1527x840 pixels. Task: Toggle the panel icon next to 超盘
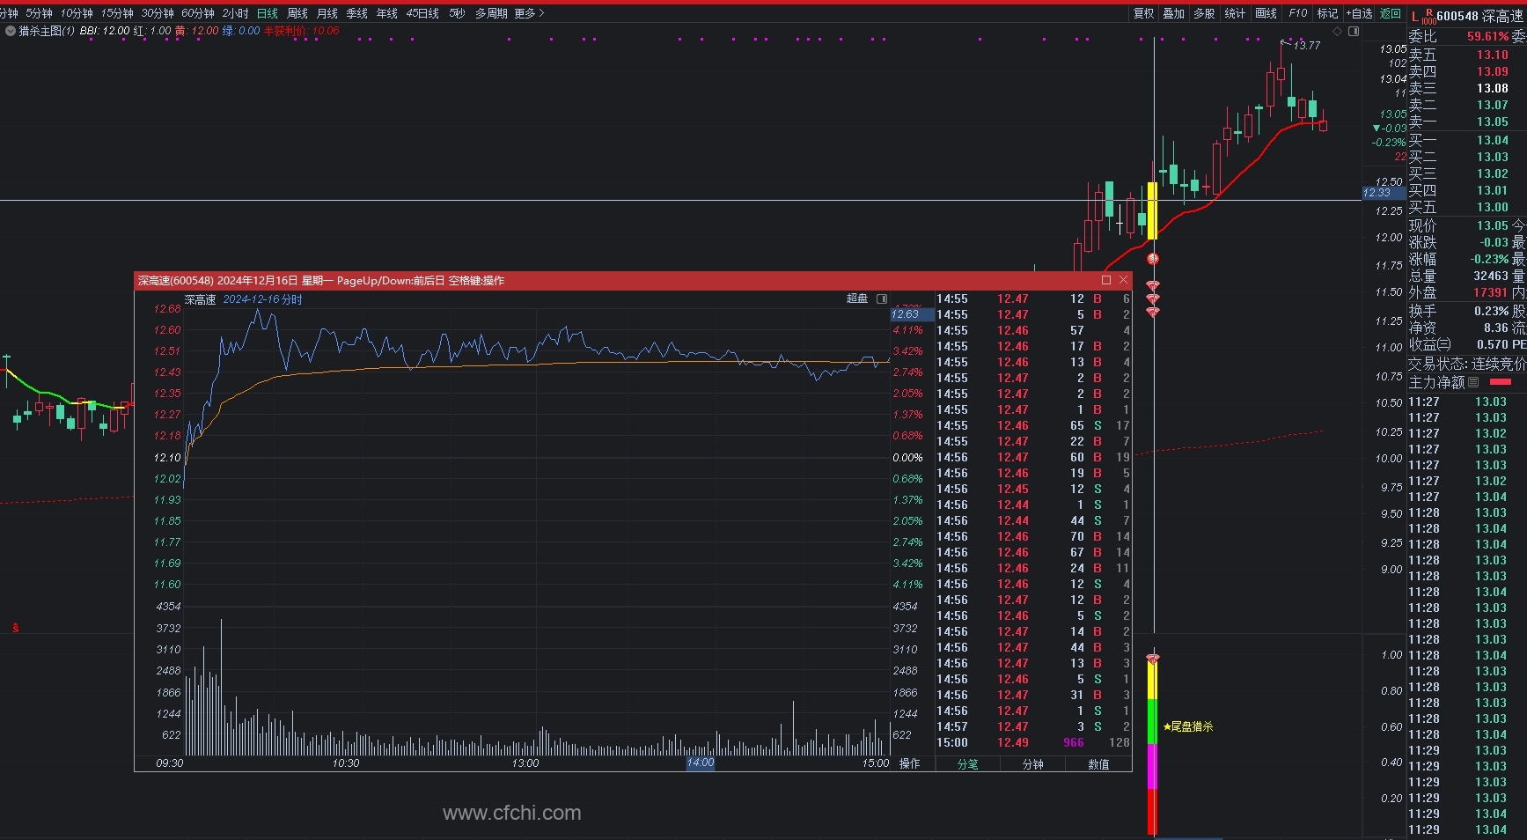882,298
